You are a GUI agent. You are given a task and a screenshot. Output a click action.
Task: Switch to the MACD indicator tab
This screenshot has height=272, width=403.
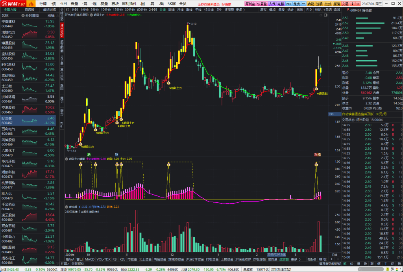tap(89, 259)
